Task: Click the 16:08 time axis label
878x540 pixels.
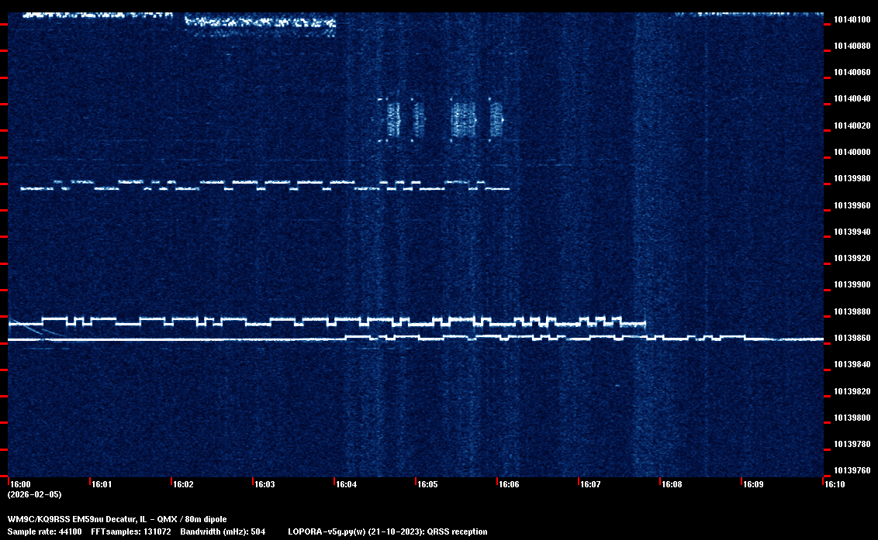Action: [x=672, y=484]
